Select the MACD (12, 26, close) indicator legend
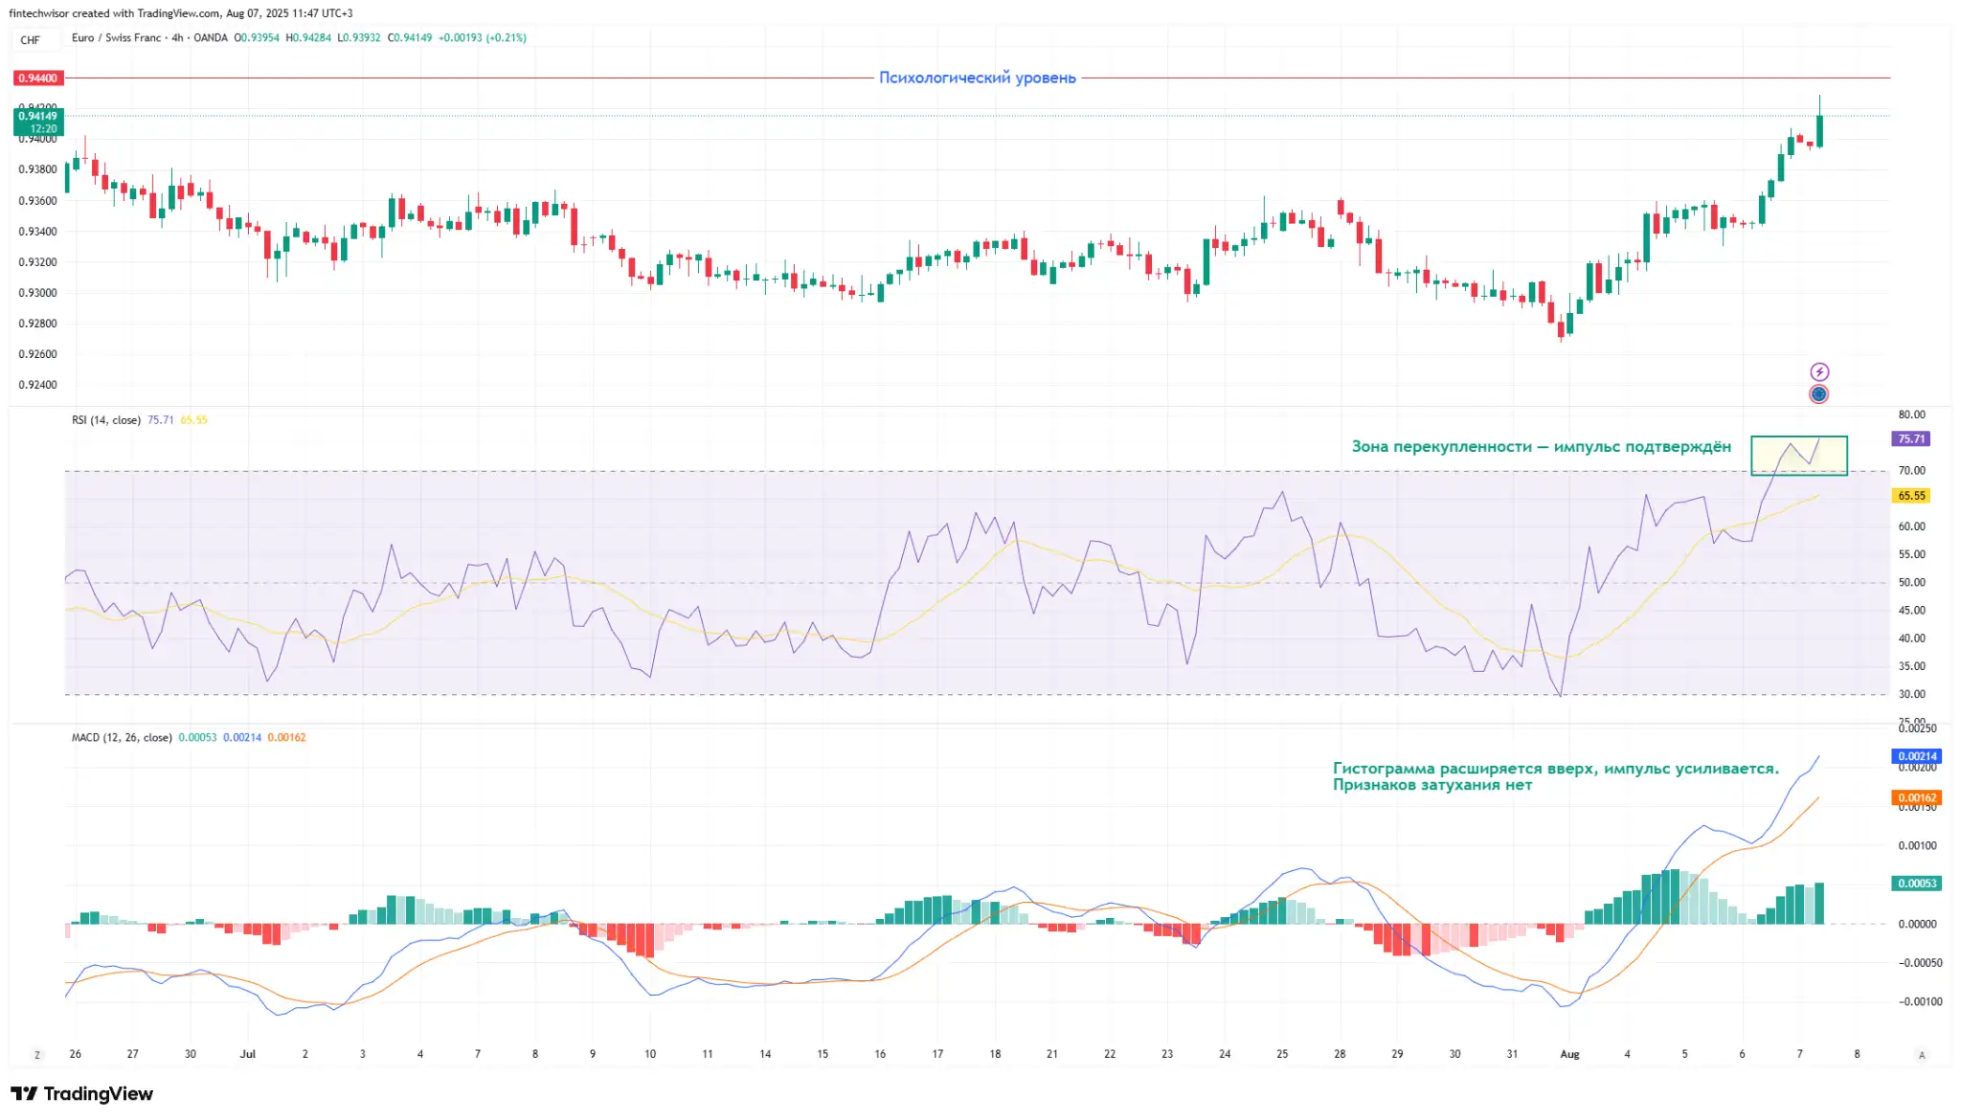 122,737
